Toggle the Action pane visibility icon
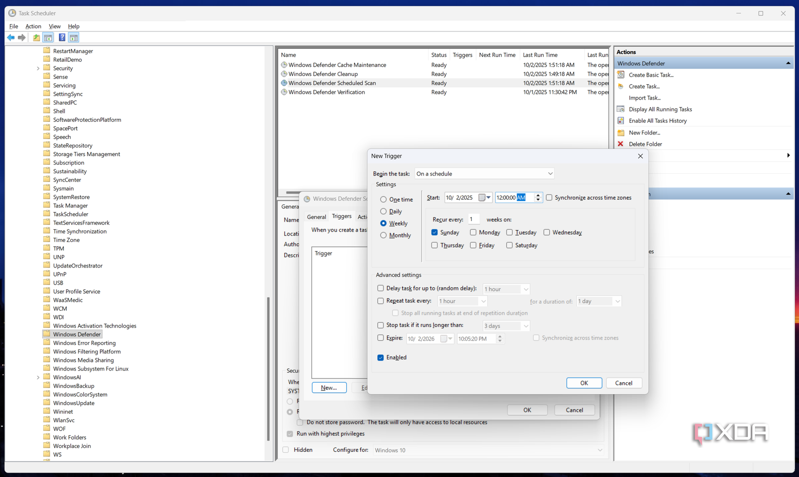The height and width of the screenshot is (477, 799). coord(73,37)
